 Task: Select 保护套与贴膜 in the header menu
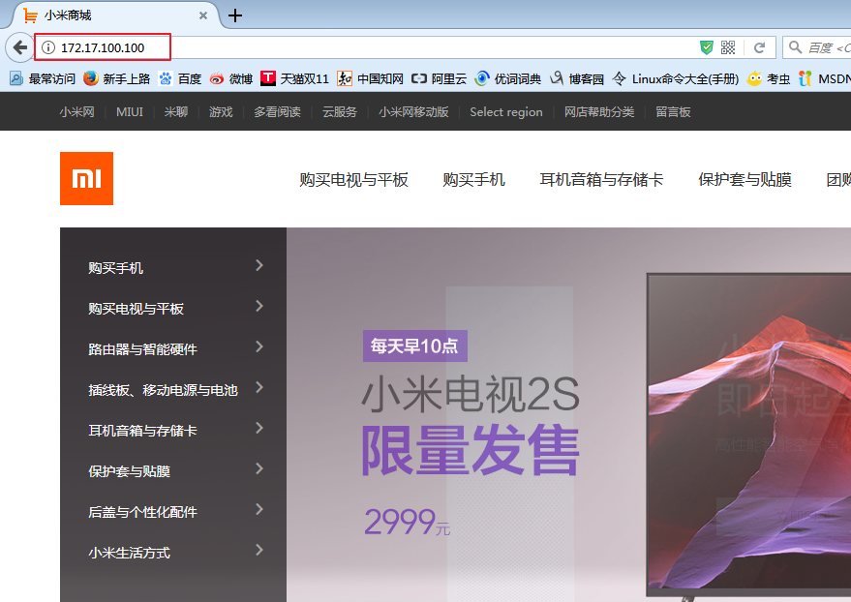pos(745,179)
